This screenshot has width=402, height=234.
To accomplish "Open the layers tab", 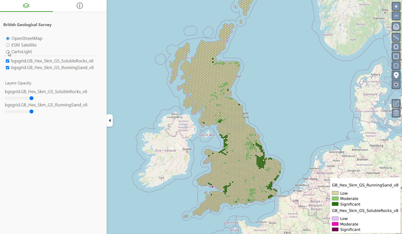I will click(26, 6).
